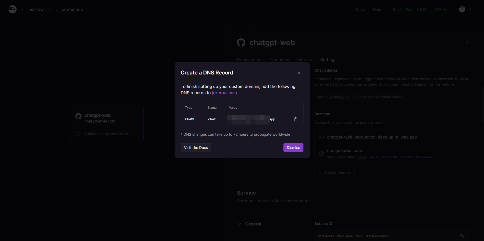Open the user avatar account menu
Screen dimensions: 484x241
pos(462,9)
